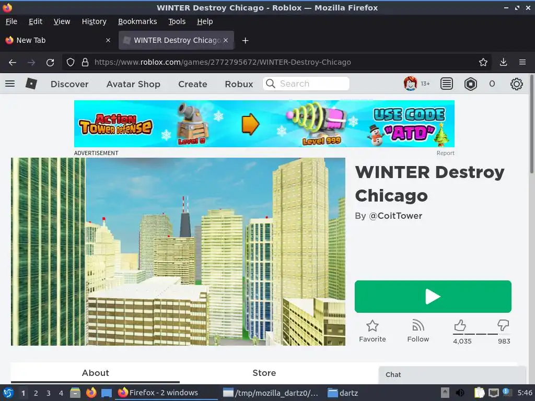Screen dimensions: 535x401
Task: Open the Action Tower Defense ad banner
Action: 264,124
